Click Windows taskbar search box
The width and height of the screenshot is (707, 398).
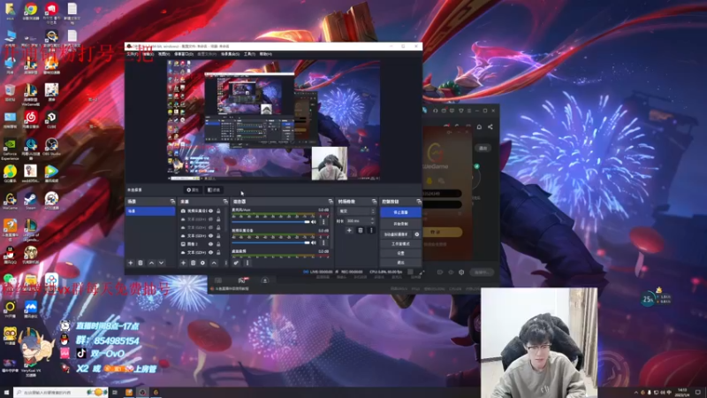(x=61, y=393)
